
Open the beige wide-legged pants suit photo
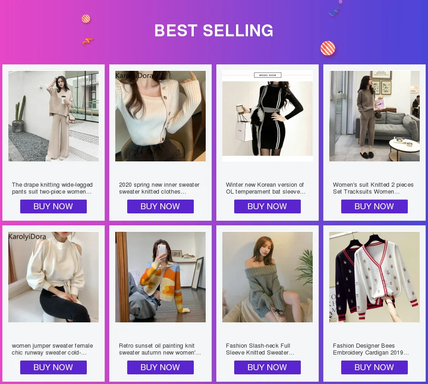[53, 116]
